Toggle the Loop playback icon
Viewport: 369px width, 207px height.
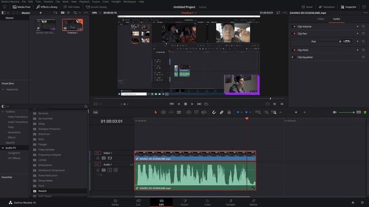pyautogui.click(x=206, y=103)
